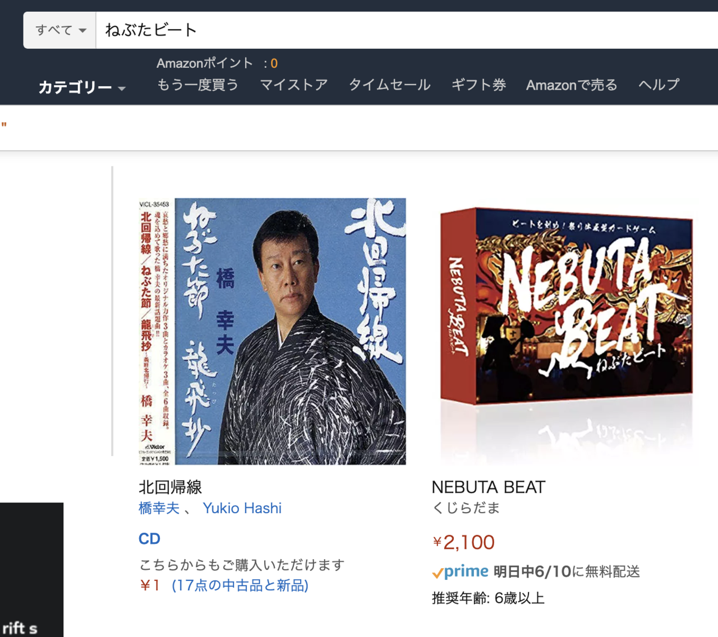Select the ギフト券 menu item
This screenshot has height=637, width=718.
click(x=478, y=85)
